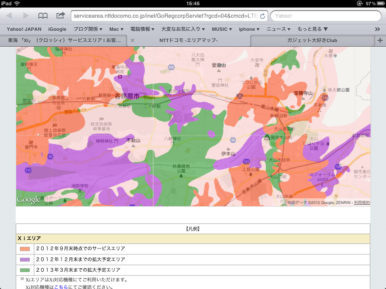Show more bookmarks with double chevron
Screen dimensions: 386x289
coord(377,29)
